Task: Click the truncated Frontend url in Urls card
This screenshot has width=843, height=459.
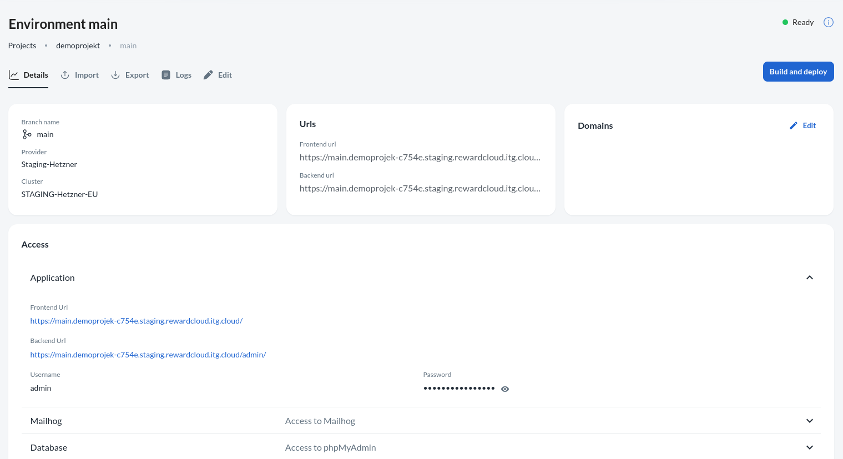Action: pyautogui.click(x=420, y=158)
